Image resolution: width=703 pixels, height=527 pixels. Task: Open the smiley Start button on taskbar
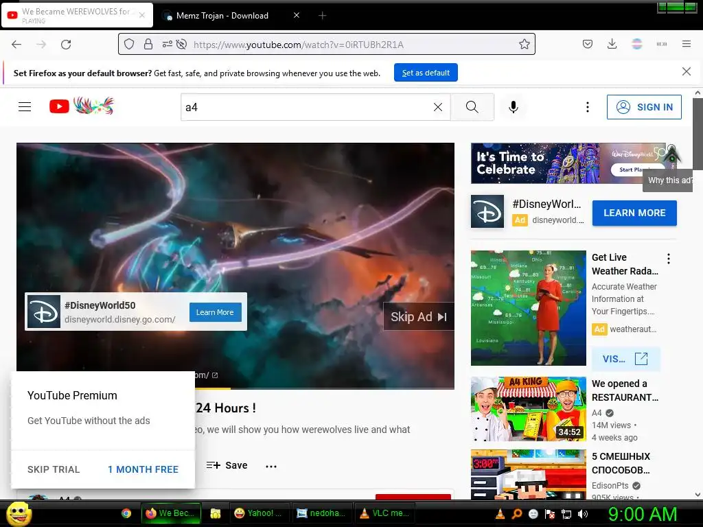point(19,514)
